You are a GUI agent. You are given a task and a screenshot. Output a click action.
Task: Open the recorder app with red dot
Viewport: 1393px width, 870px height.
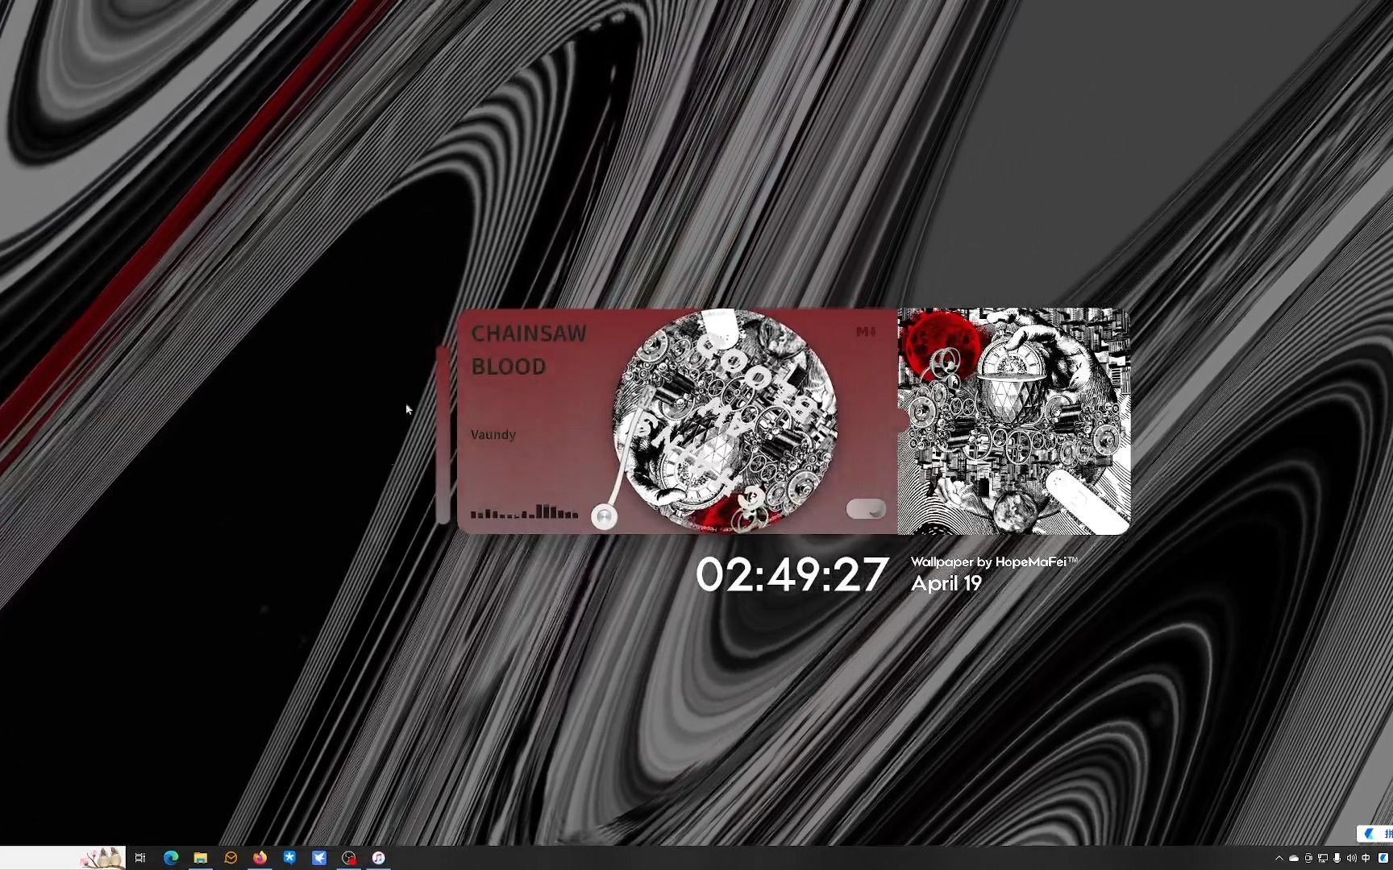click(349, 858)
